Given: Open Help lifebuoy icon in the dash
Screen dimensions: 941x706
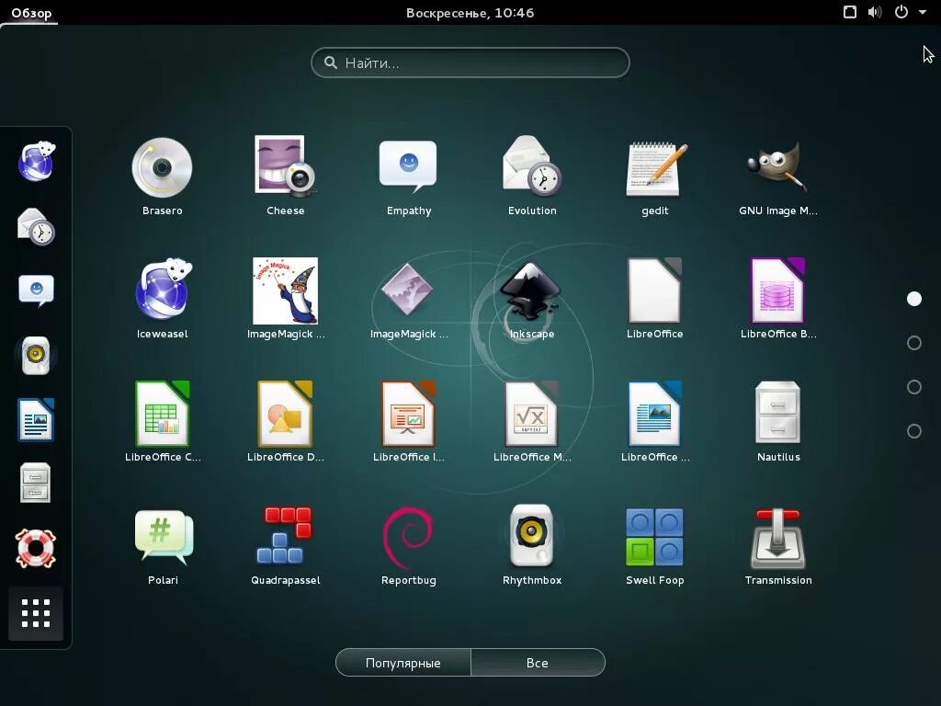Looking at the screenshot, I should coord(36,548).
